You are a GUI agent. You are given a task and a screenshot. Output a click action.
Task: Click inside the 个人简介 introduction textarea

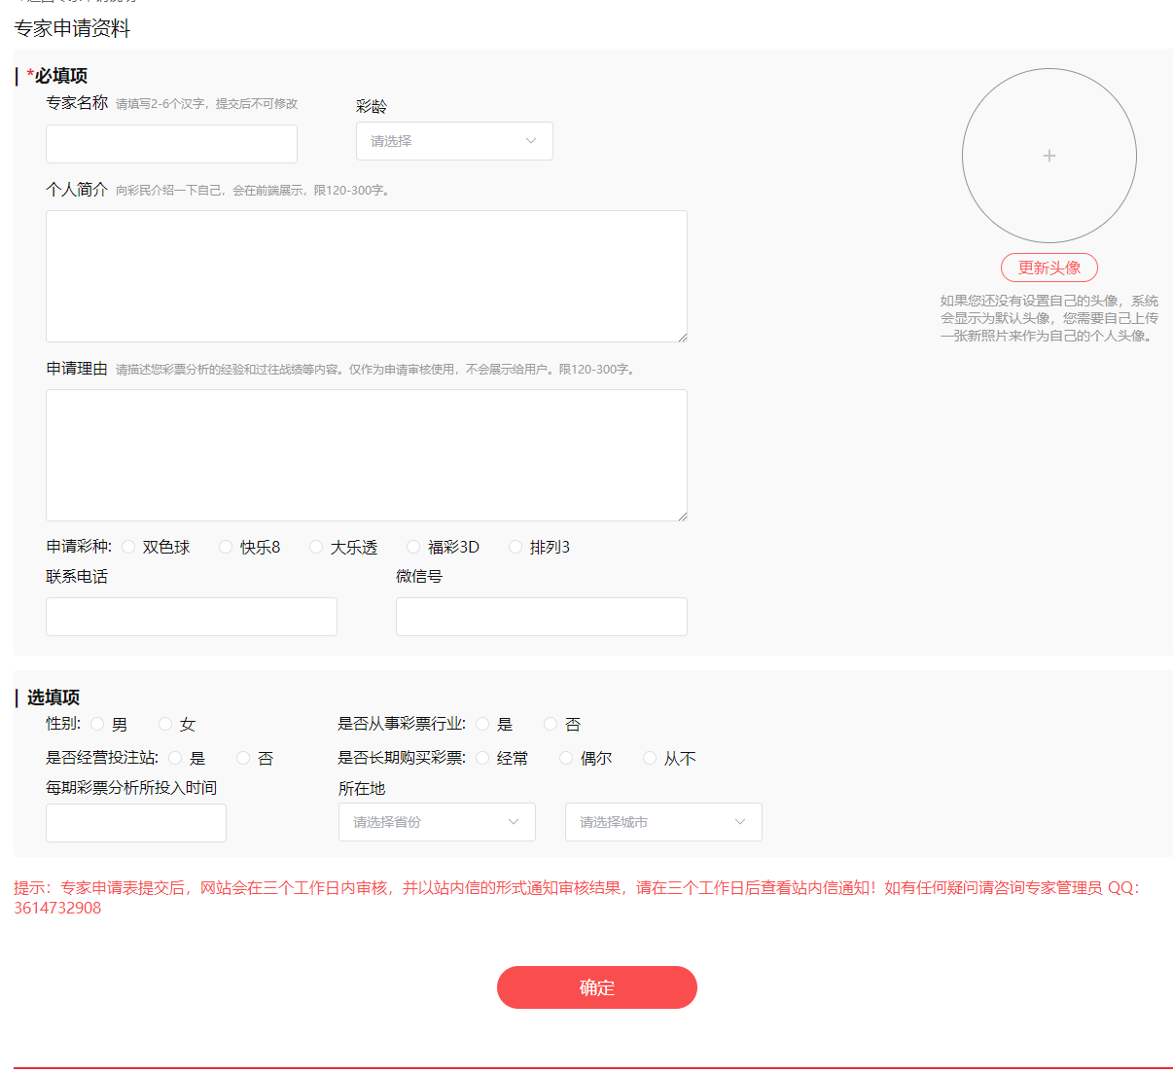[x=367, y=275]
